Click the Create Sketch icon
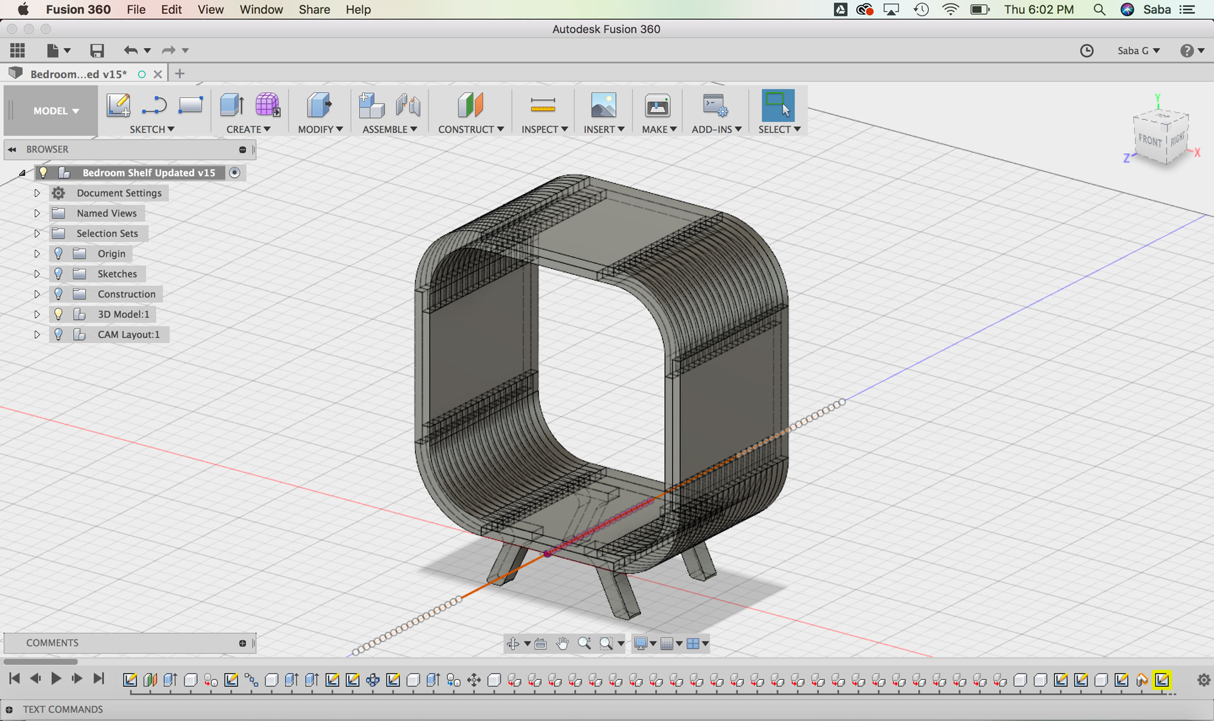This screenshot has height=721, width=1214. tap(118, 105)
